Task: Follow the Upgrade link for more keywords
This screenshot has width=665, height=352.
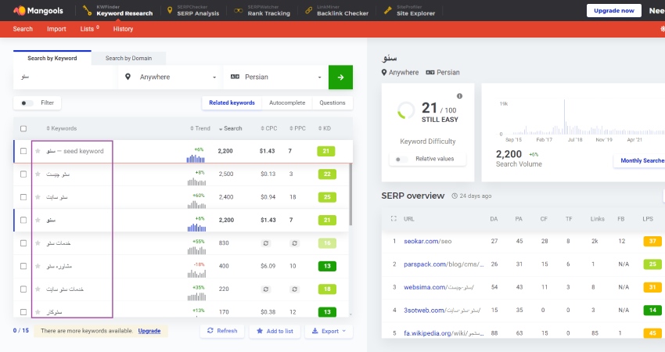Action: pyautogui.click(x=149, y=331)
